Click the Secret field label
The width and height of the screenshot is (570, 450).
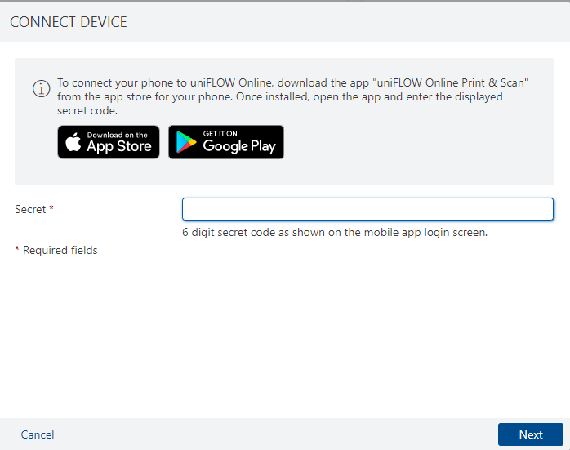point(33,209)
